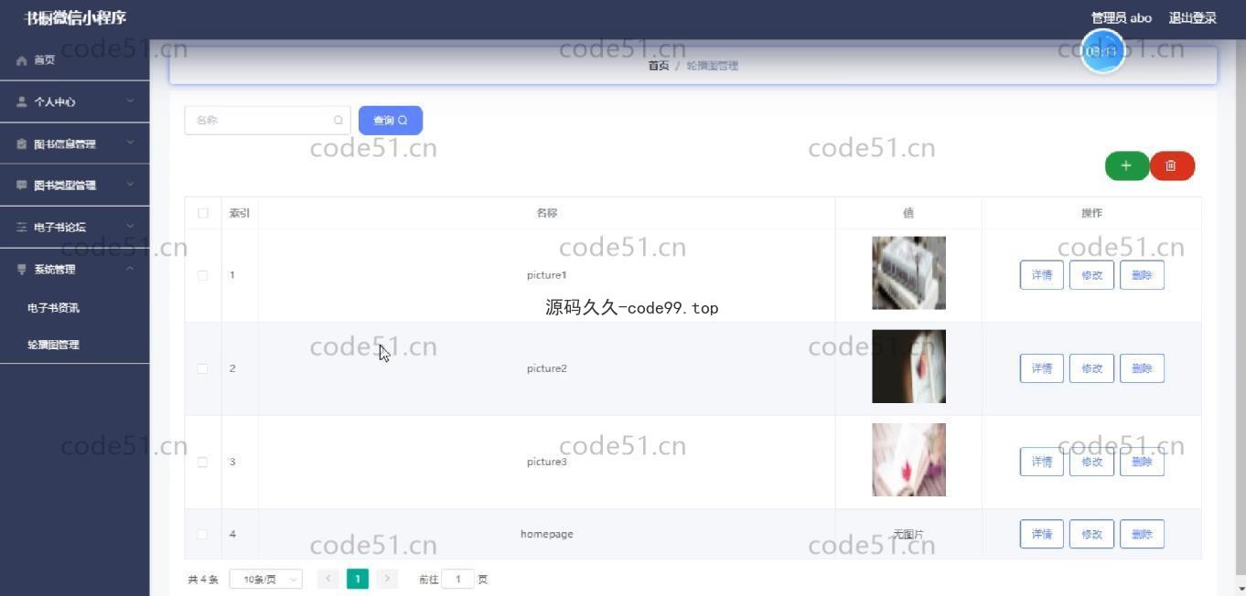Click 删除 button for homepage row
Image resolution: width=1246 pixels, height=596 pixels.
coord(1142,534)
